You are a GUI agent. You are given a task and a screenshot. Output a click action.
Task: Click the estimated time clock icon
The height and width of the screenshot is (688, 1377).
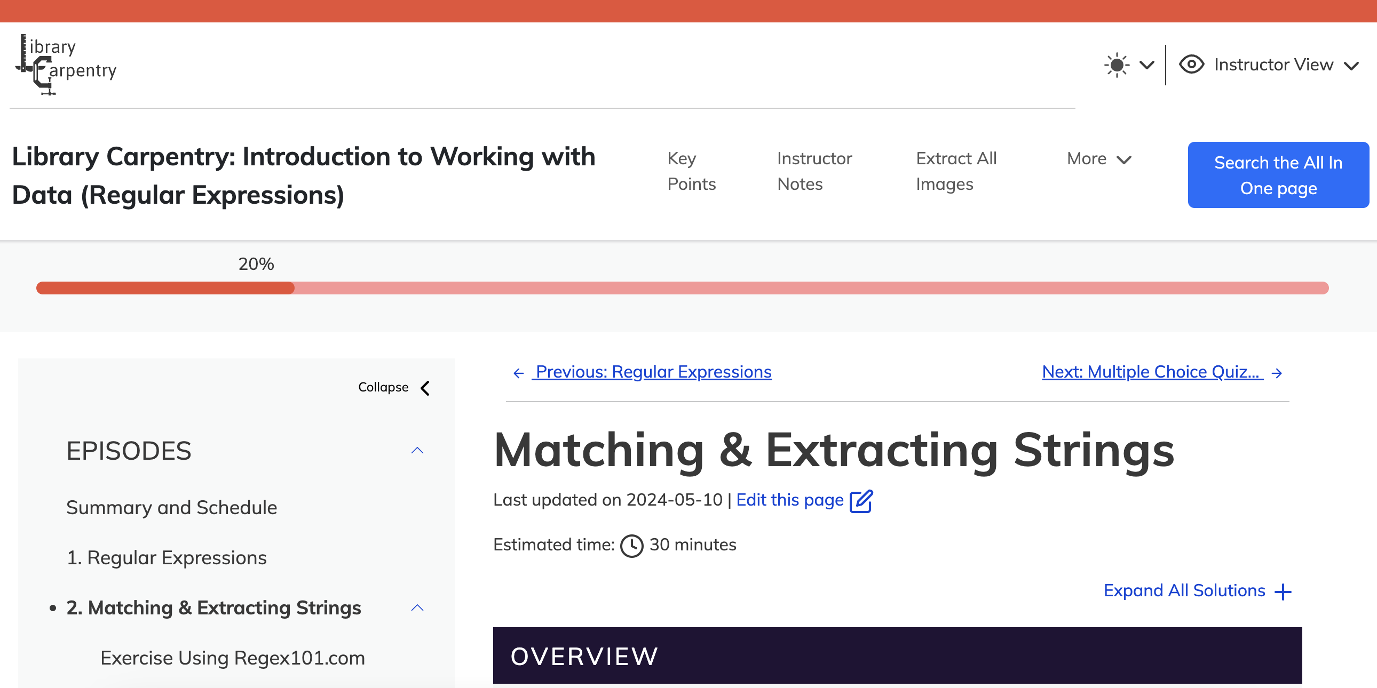point(632,546)
